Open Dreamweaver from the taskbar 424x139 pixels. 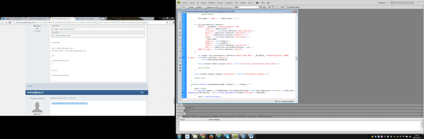coord(235,136)
